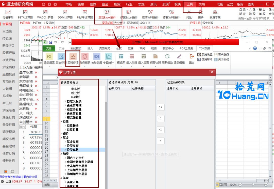Open the 市场 menu
The image size is (274, 189).
tap(69, 4)
